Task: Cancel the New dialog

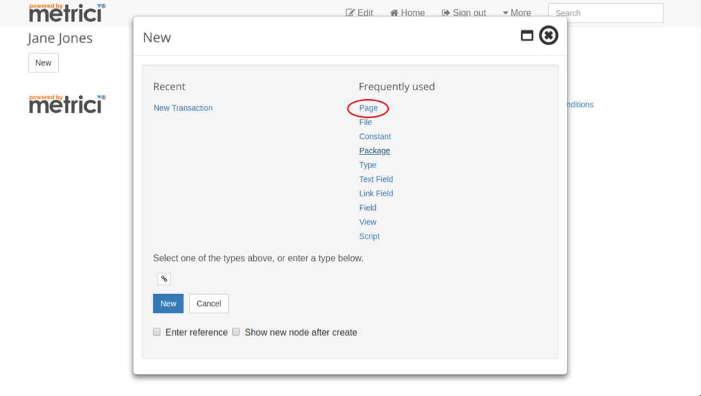Action: [x=209, y=304]
